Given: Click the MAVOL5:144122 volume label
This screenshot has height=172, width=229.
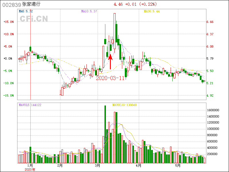Looking at the screenshot, I should pyautogui.click(x=30, y=105).
